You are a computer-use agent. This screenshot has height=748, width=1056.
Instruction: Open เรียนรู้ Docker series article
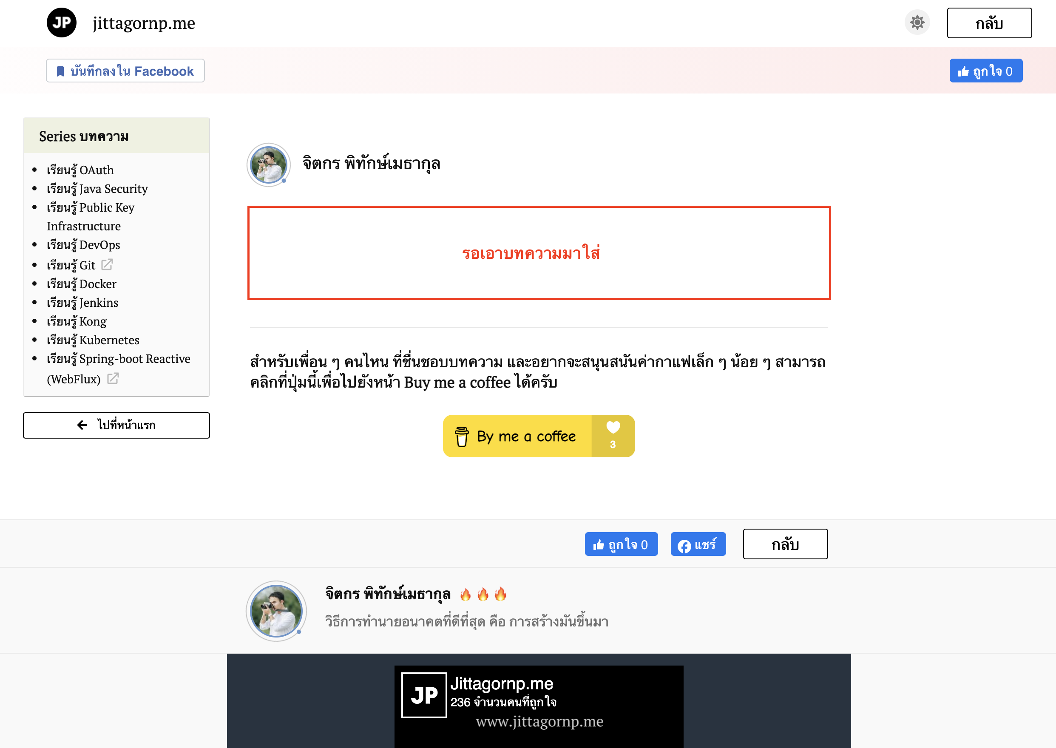[x=82, y=284]
